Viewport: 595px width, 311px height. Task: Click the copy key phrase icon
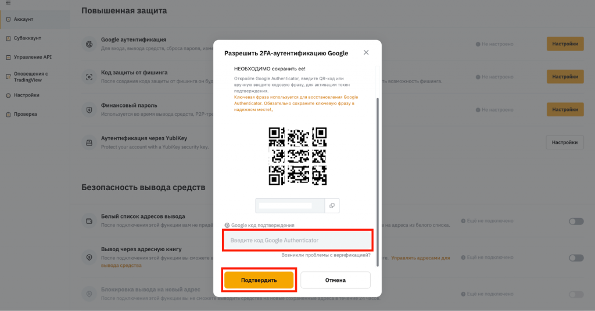[332, 206]
